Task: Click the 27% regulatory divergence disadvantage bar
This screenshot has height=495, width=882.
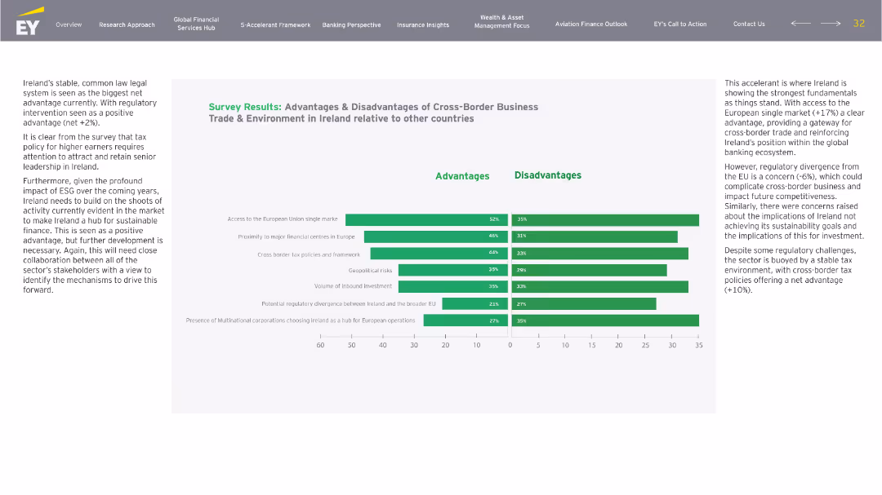Action: [x=584, y=304]
